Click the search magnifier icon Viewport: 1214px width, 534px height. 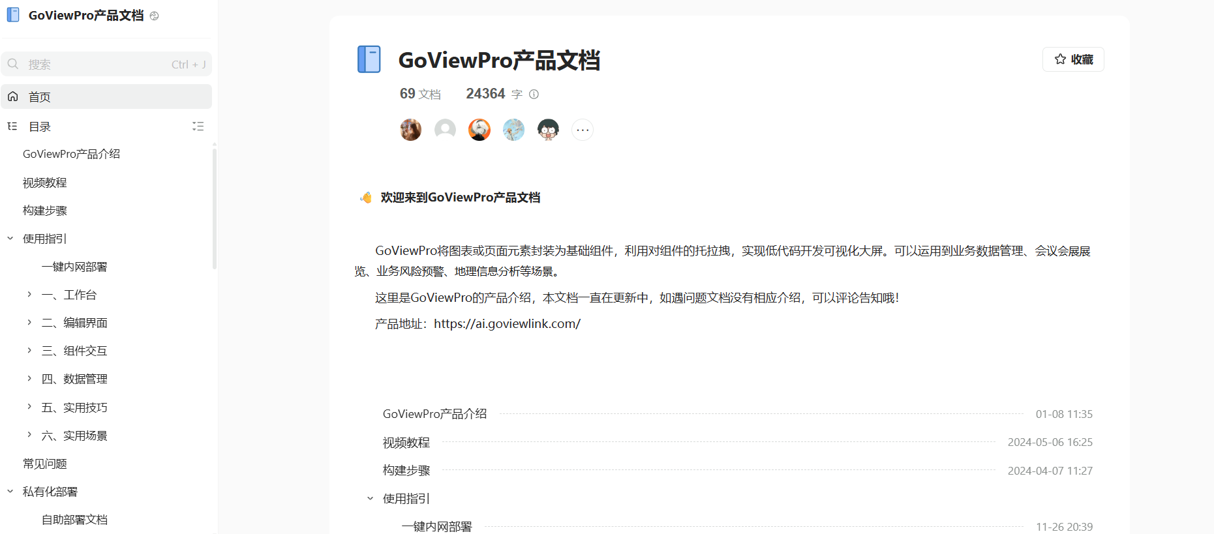coord(13,64)
